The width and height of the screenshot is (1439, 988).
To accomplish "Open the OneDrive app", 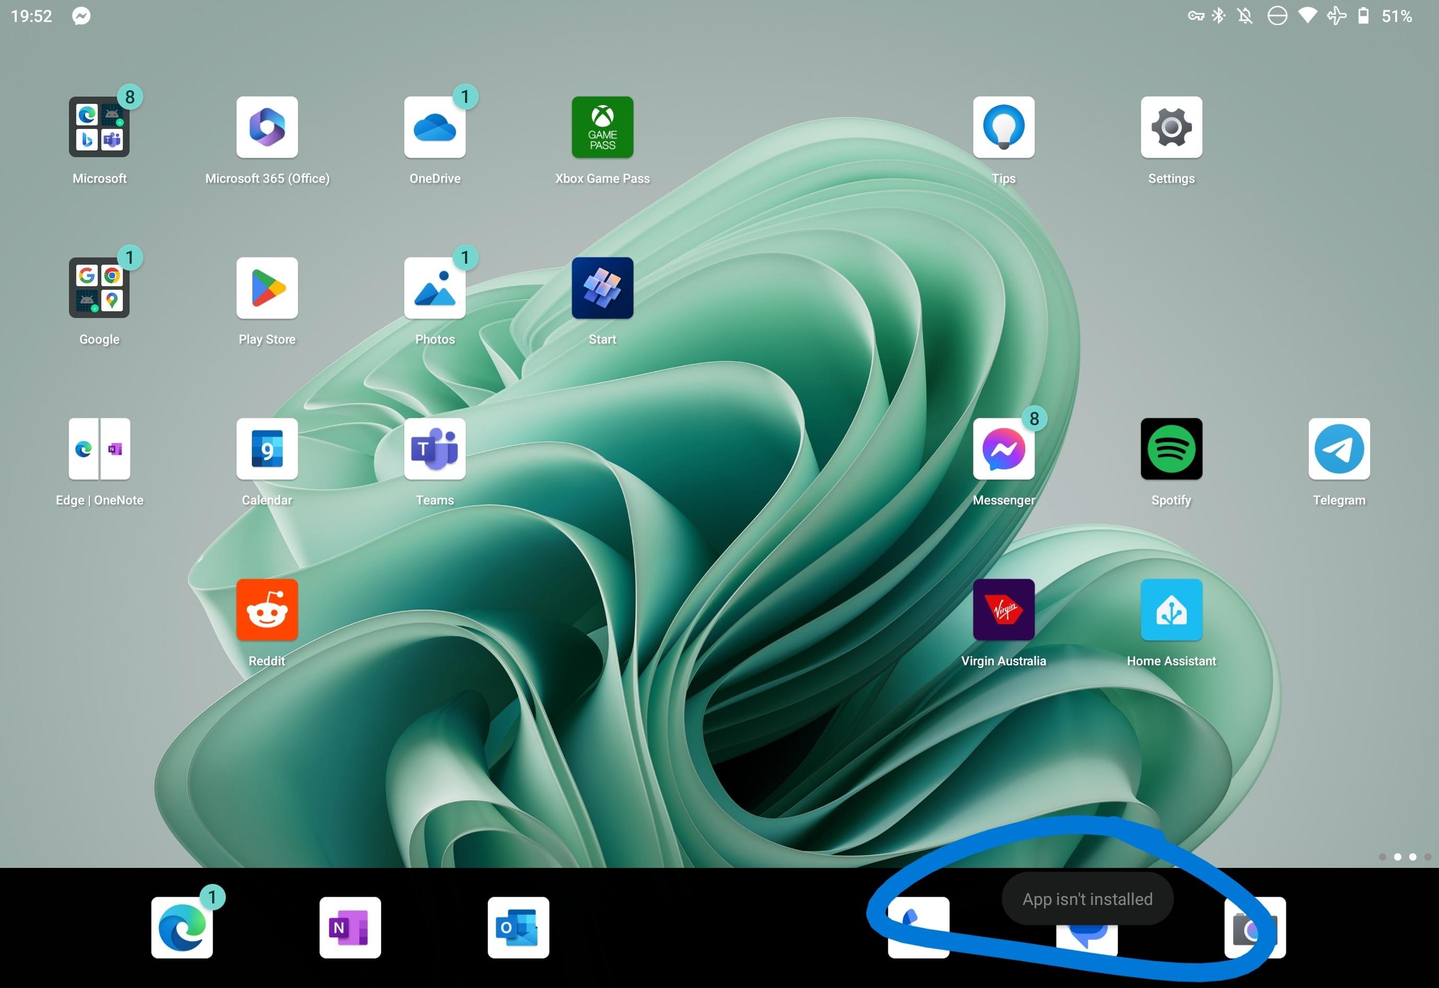I will coord(435,127).
